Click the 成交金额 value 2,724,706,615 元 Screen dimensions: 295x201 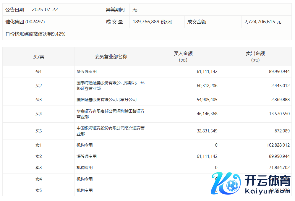[x=263, y=22]
